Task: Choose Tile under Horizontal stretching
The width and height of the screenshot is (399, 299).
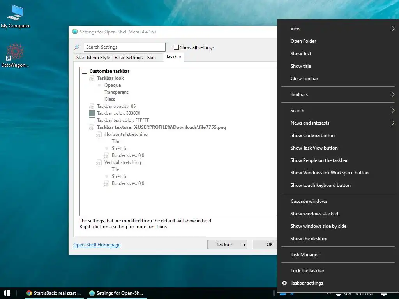Action: coord(115,141)
